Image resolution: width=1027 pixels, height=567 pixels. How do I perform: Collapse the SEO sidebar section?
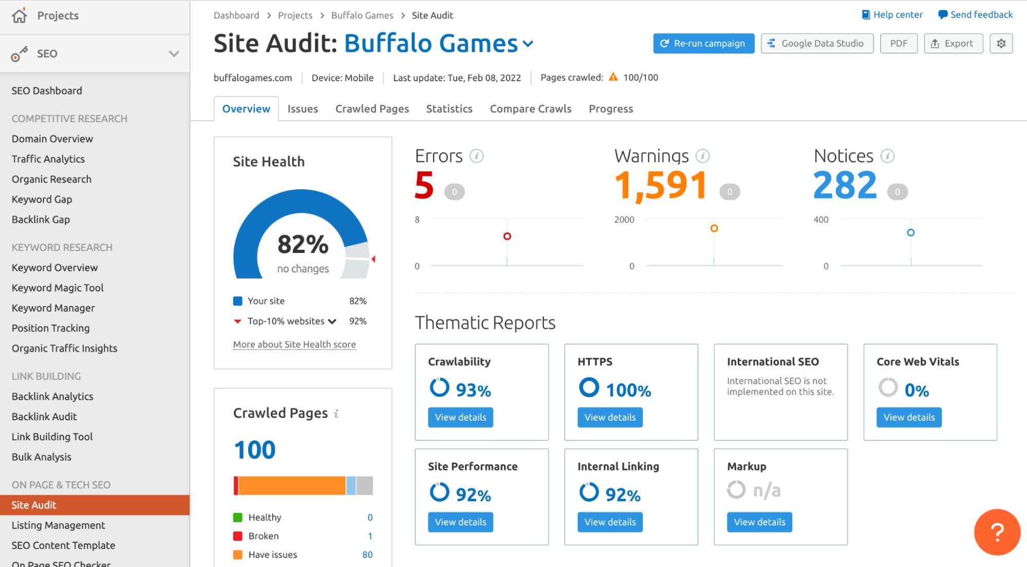[174, 54]
